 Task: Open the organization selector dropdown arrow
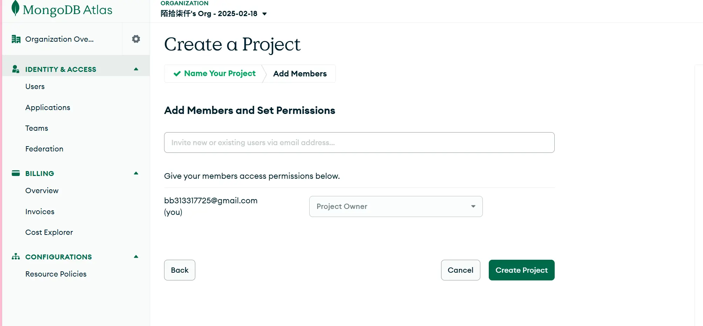[x=265, y=14]
